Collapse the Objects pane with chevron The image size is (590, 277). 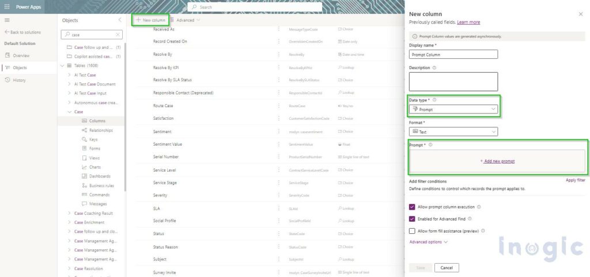point(120,20)
